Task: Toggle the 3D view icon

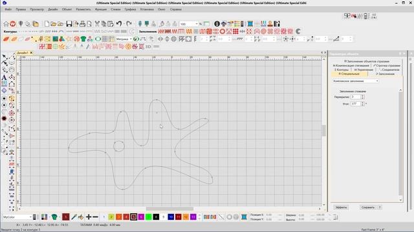Action: pos(148,46)
